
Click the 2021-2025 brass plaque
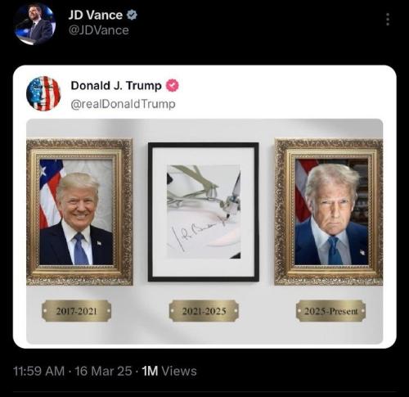click(x=204, y=311)
